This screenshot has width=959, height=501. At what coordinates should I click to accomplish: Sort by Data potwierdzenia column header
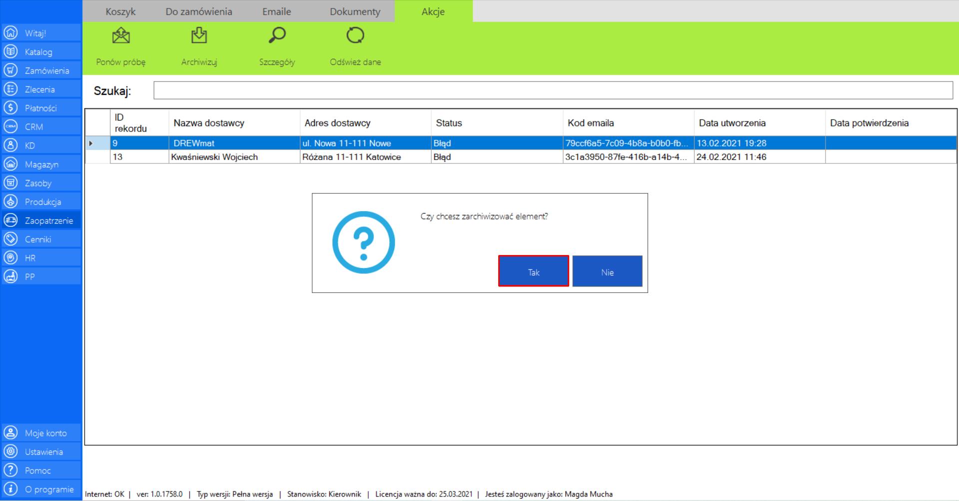click(x=891, y=123)
